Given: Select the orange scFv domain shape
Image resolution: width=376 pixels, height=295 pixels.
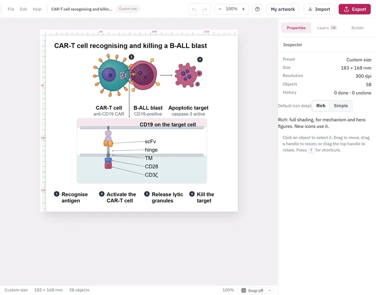Looking at the screenshot, I should [108, 144].
